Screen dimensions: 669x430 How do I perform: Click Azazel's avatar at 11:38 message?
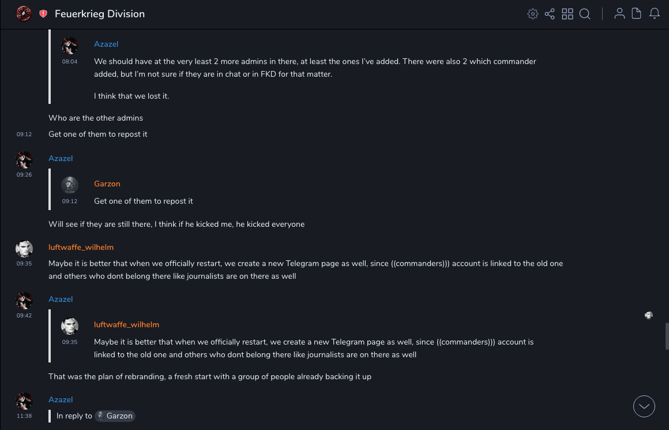click(x=24, y=401)
